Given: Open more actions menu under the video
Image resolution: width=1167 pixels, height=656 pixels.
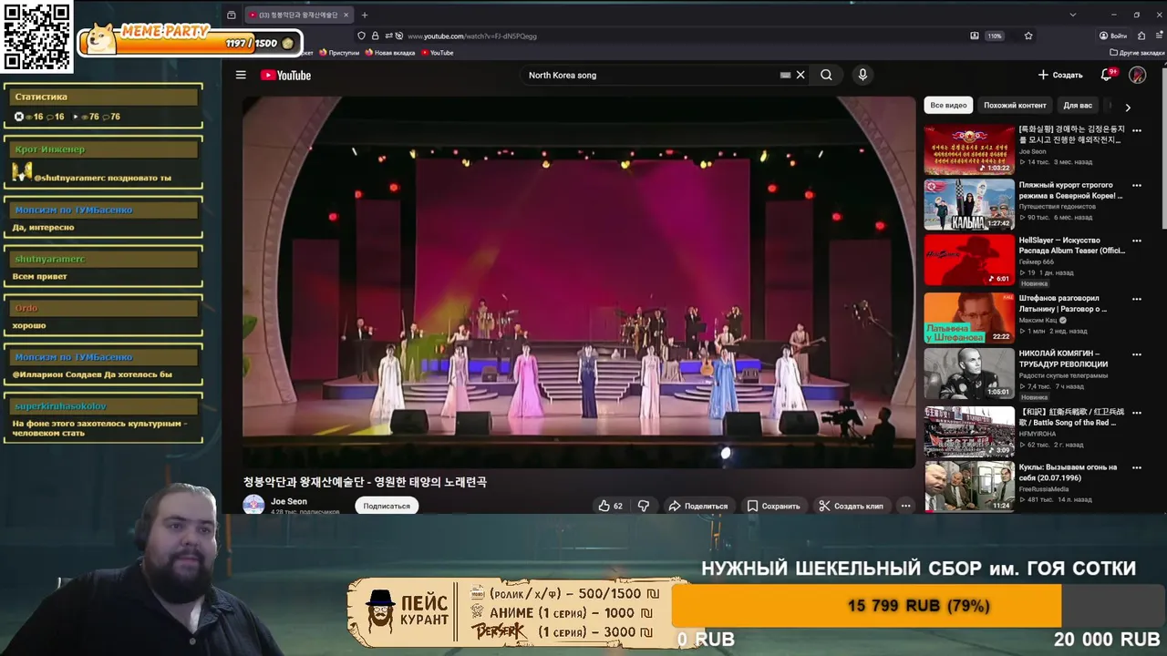Looking at the screenshot, I should (905, 506).
